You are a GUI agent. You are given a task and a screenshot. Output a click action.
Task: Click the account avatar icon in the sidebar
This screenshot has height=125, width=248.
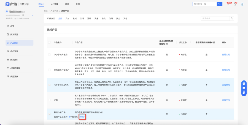coord(7,11)
